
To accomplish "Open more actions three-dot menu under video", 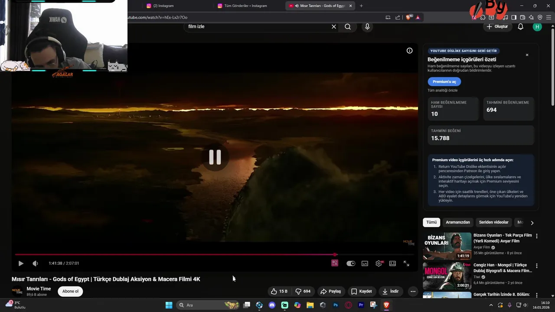I will [413, 291].
